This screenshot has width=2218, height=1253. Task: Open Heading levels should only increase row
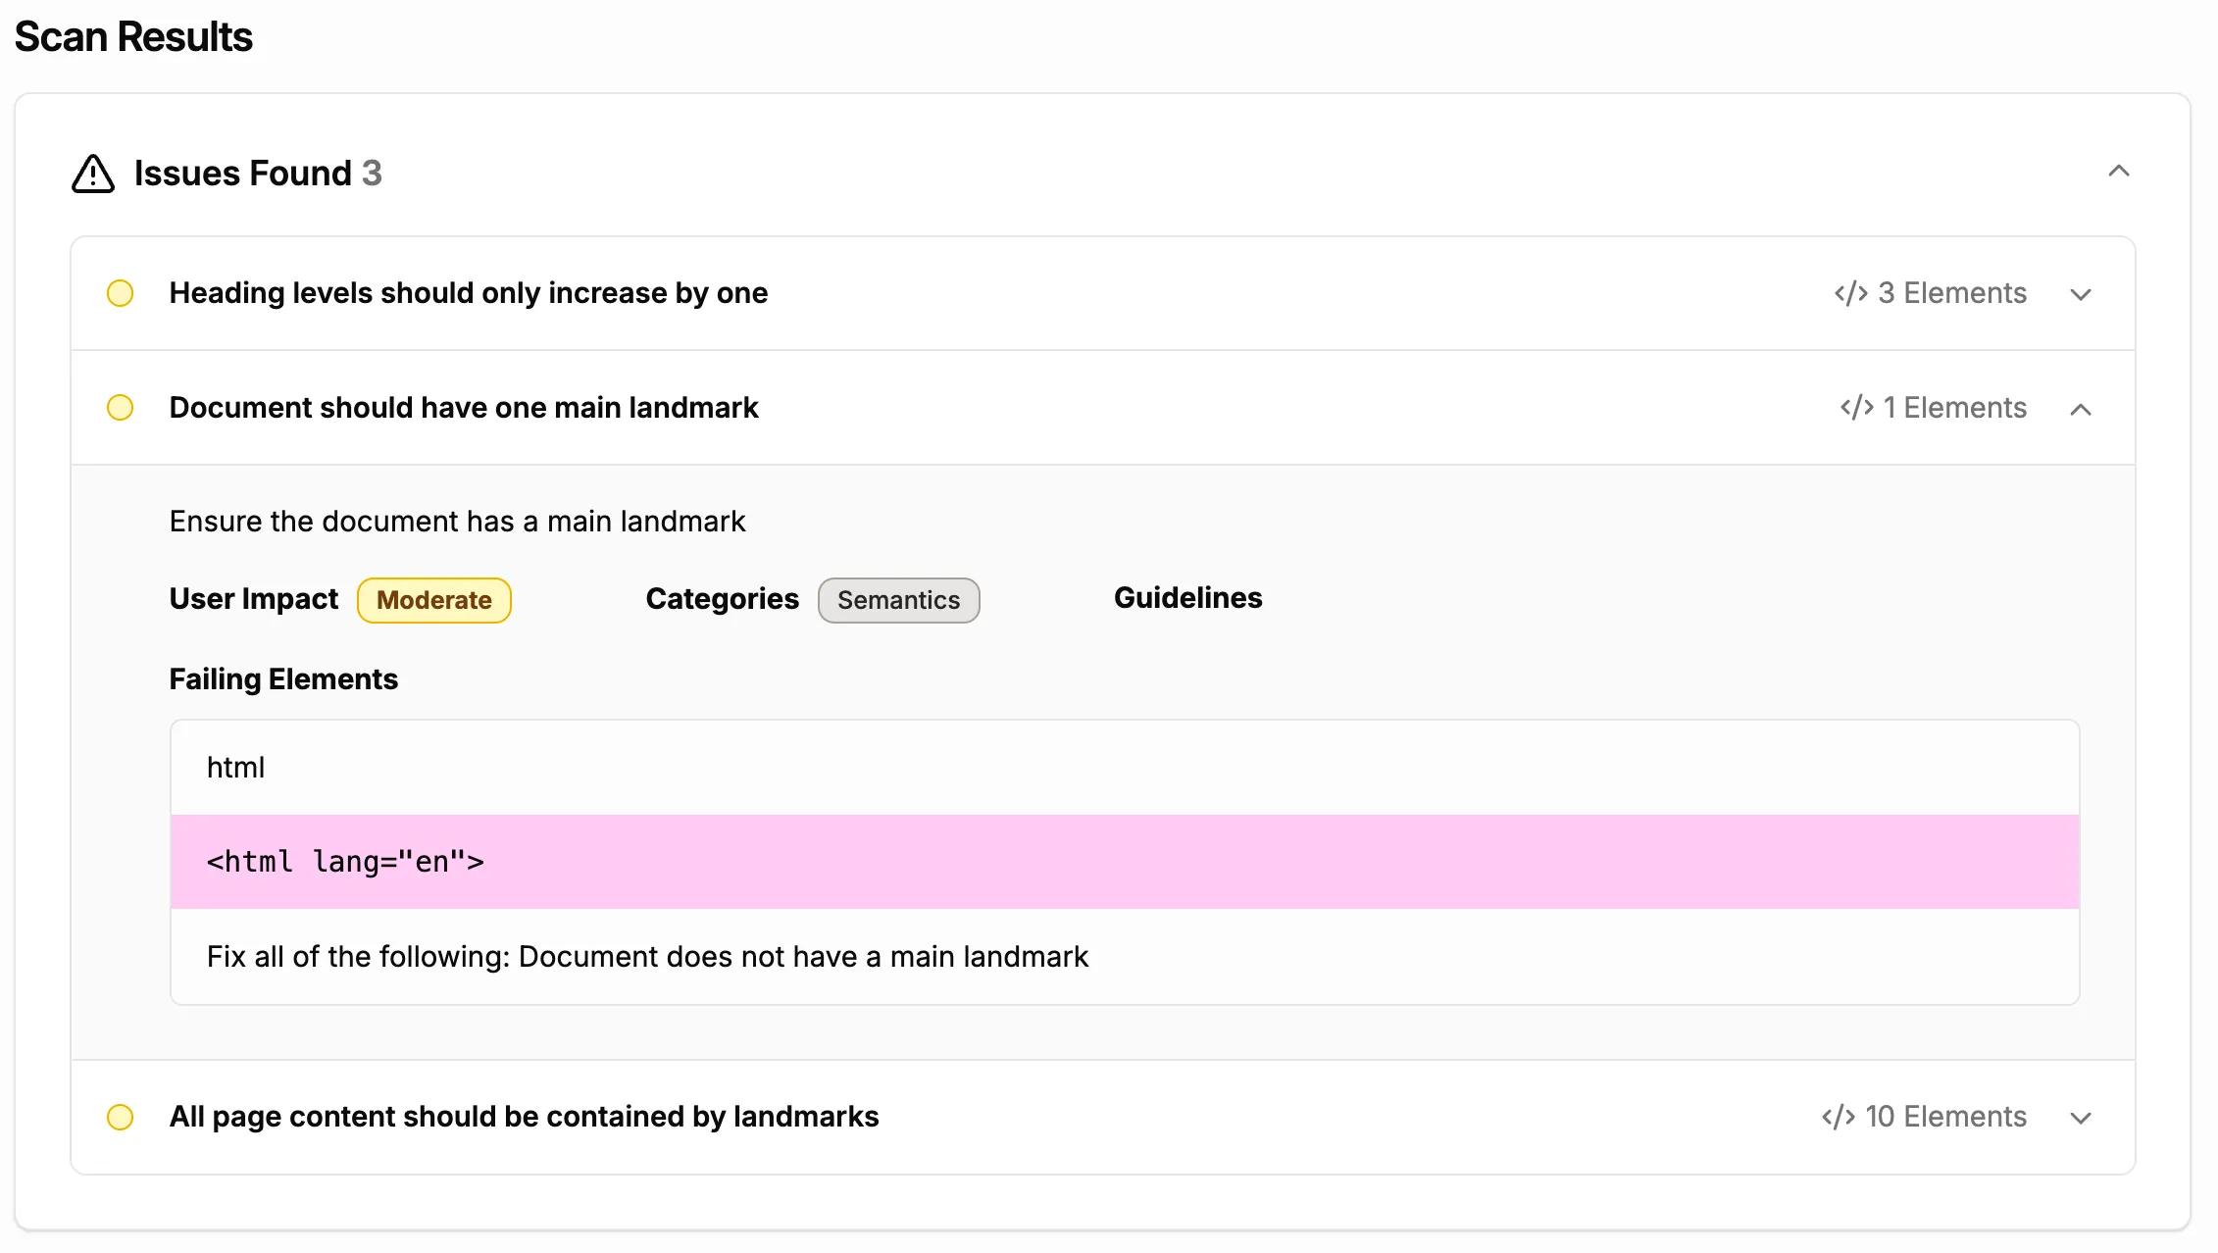468,293
